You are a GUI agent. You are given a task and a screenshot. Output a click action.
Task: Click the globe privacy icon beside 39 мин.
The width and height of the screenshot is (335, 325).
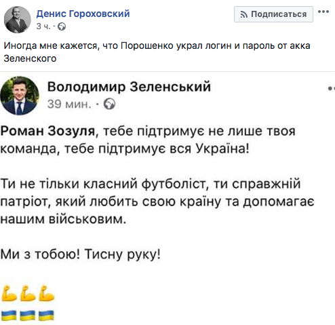(x=109, y=104)
